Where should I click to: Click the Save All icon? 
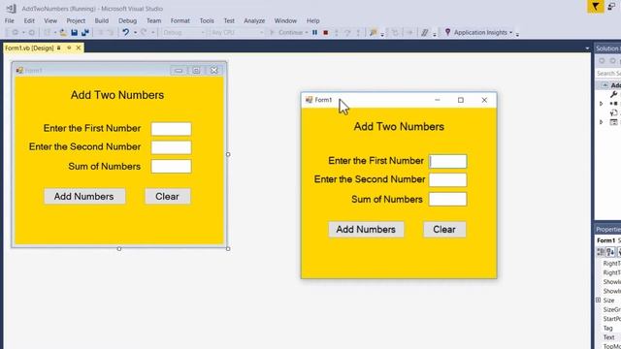point(84,32)
